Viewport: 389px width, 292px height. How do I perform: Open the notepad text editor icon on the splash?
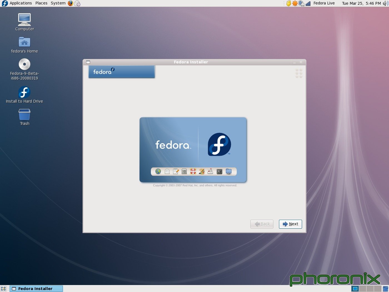click(176, 171)
